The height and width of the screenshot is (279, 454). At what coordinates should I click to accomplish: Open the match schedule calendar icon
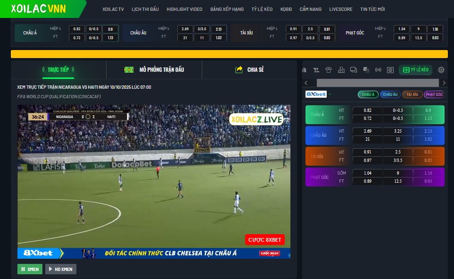390,70
